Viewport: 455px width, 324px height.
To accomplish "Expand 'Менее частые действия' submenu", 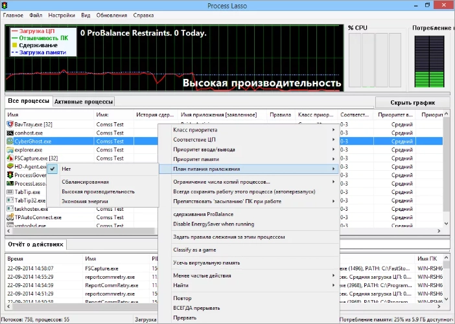I will (249, 275).
